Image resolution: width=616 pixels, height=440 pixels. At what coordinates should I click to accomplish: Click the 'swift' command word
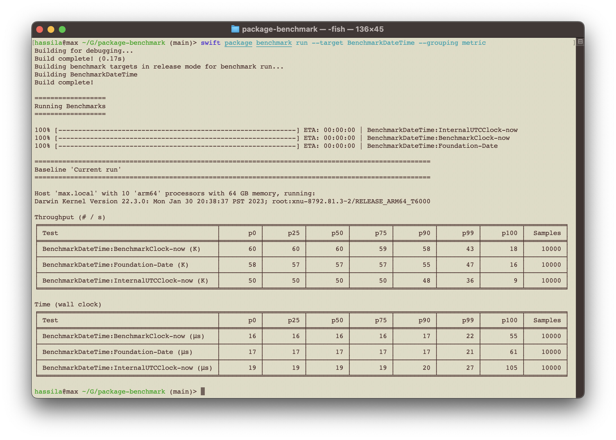(210, 43)
